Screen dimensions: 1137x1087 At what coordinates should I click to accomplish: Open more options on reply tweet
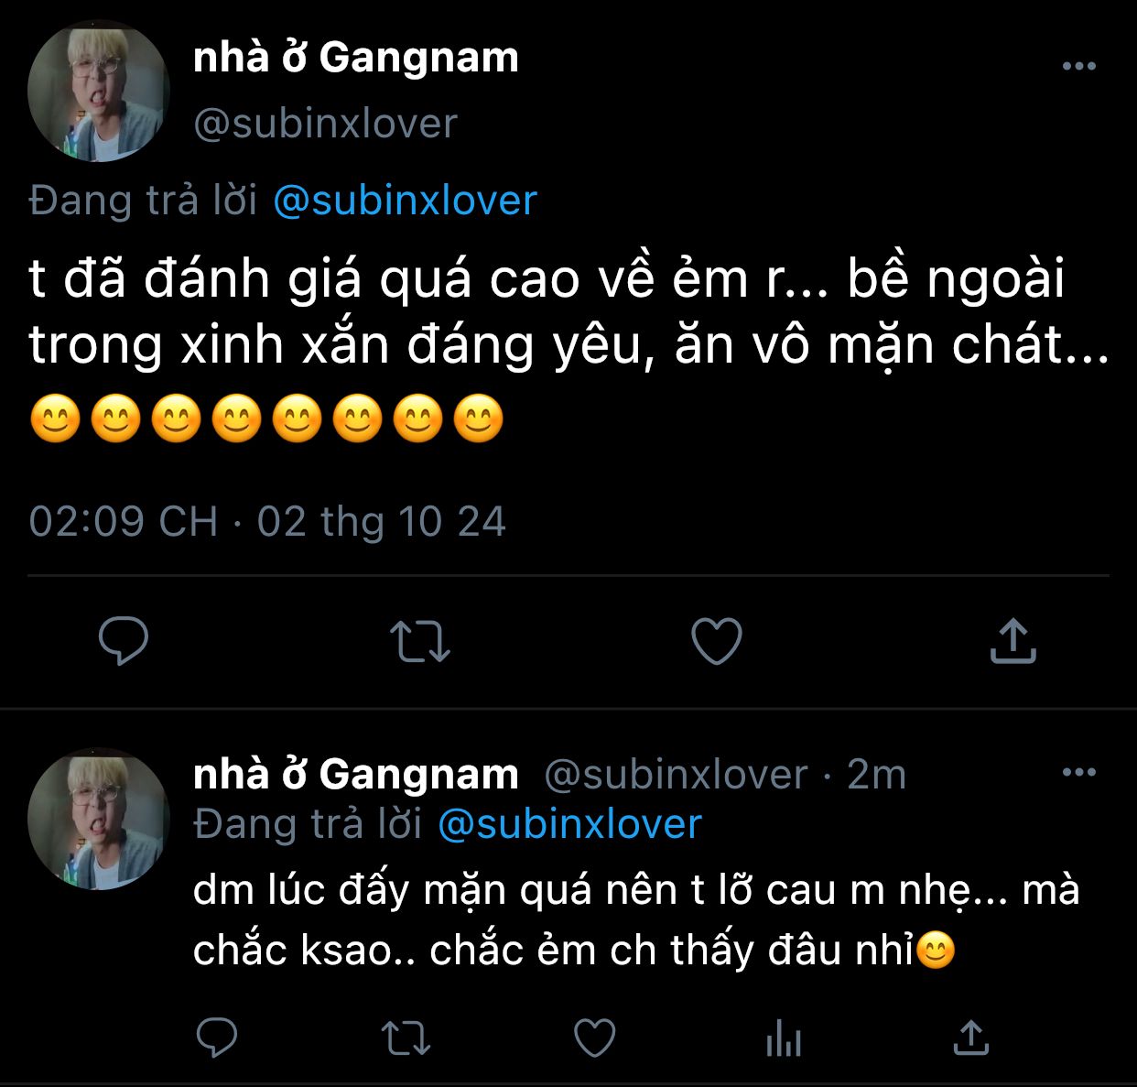pyautogui.click(x=1078, y=772)
